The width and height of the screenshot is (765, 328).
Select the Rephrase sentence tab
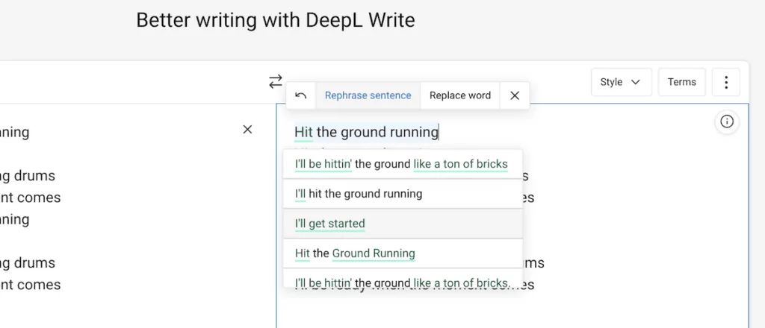click(368, 95)
